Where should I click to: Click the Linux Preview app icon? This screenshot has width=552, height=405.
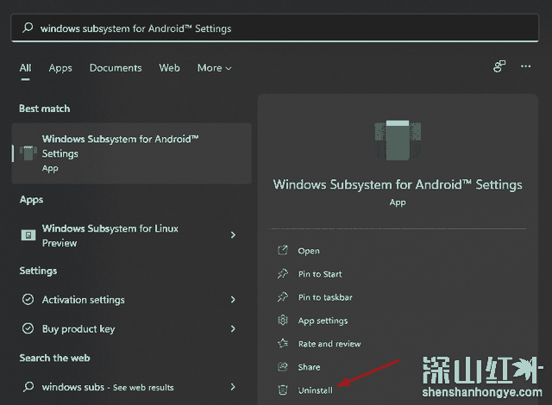[x=28, y=235]
